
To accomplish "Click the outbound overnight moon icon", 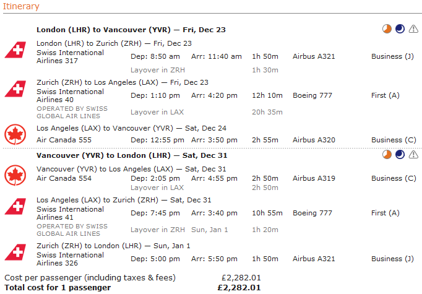I will [x=400, y=29].
